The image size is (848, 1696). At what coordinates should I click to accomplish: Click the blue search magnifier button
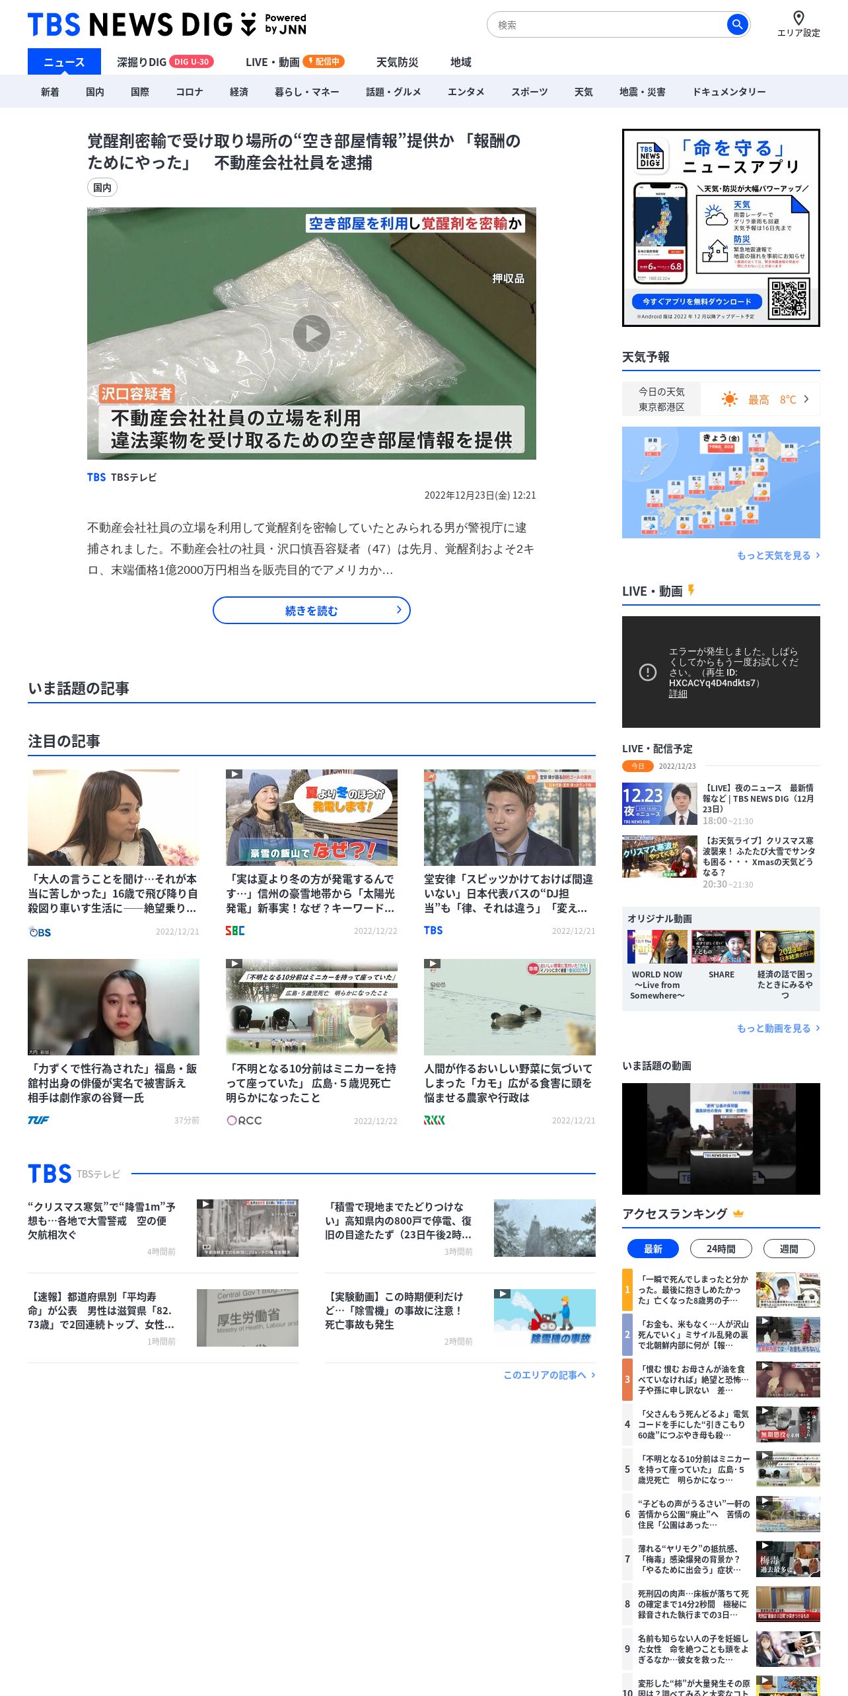click(737, 24)
